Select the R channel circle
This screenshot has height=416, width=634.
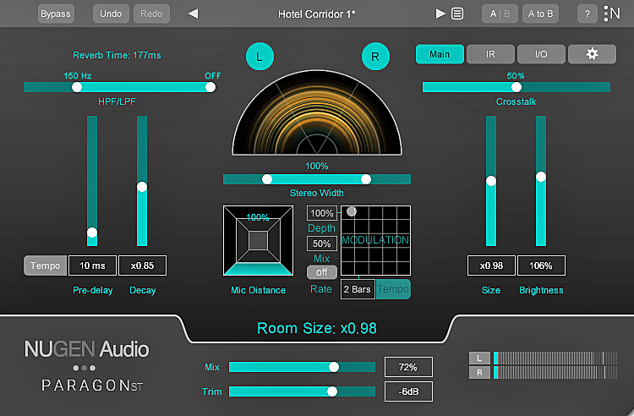pyautogui.click(x=375, y=56)
